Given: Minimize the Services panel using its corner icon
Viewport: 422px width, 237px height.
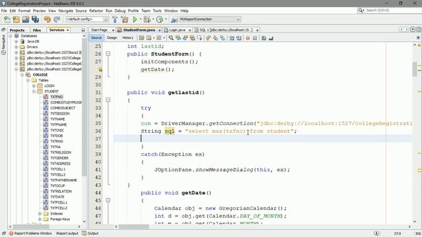Looking at the screenshot, I should click(x=83, y=30).
